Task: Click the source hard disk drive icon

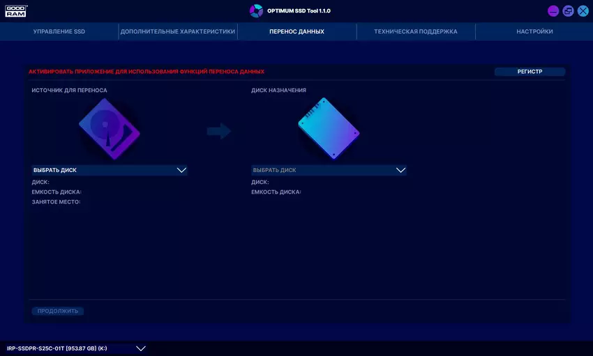Action: tap(110, 128)
